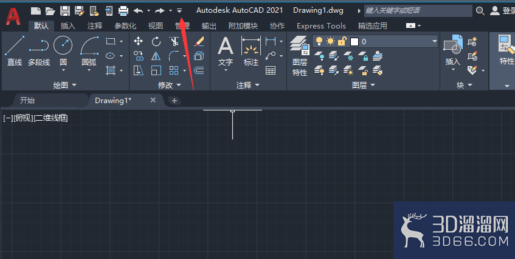Select the Rotate tool icon
The height and width of the screenshot is (259, 515).
156,41
